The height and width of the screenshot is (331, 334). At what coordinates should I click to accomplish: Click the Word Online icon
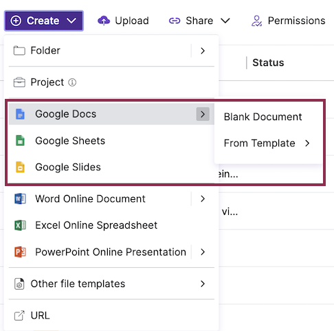point(20,198)
